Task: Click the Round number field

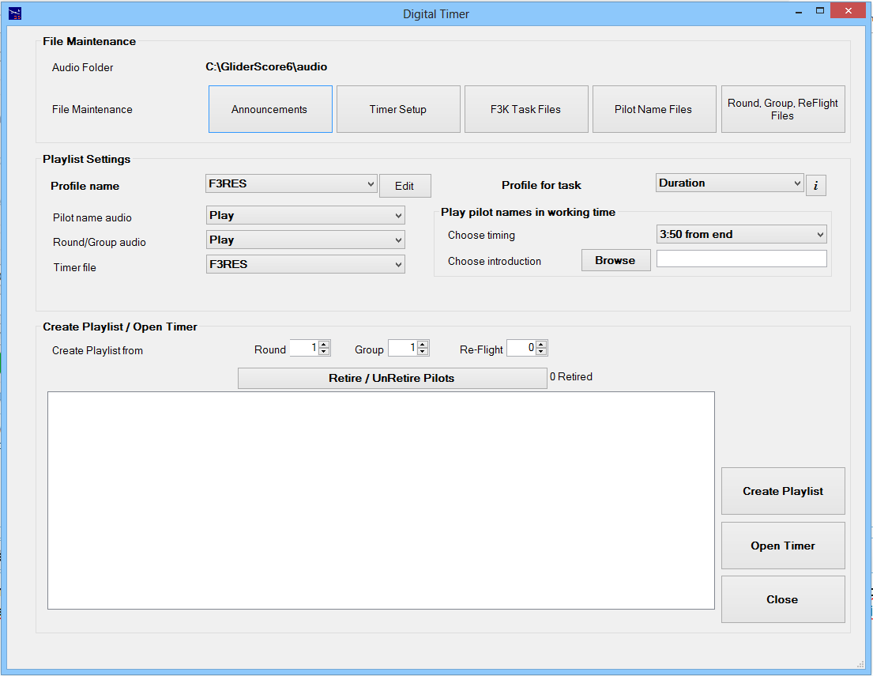Action: tap(304, 348)
